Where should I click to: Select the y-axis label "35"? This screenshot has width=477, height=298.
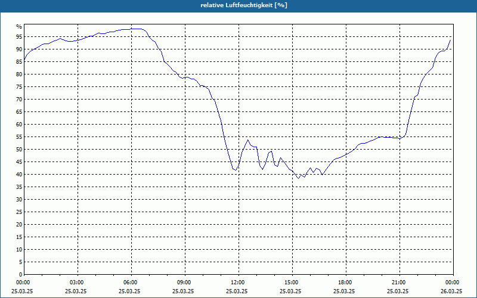click(19, 187)
